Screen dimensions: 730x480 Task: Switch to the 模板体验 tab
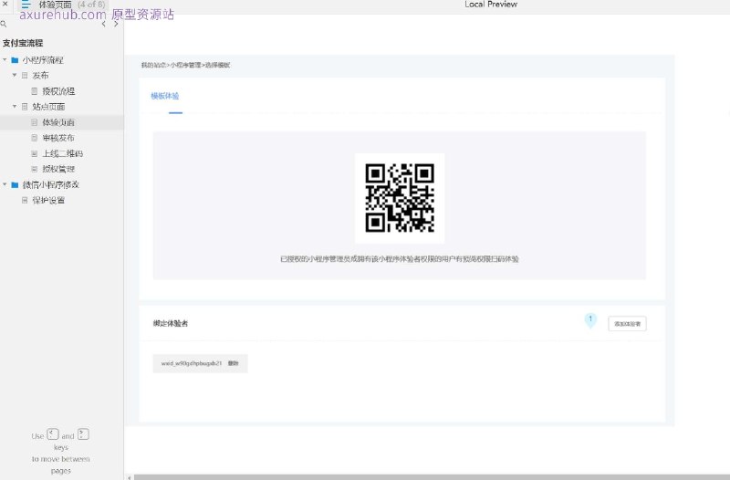coord(165,96)
